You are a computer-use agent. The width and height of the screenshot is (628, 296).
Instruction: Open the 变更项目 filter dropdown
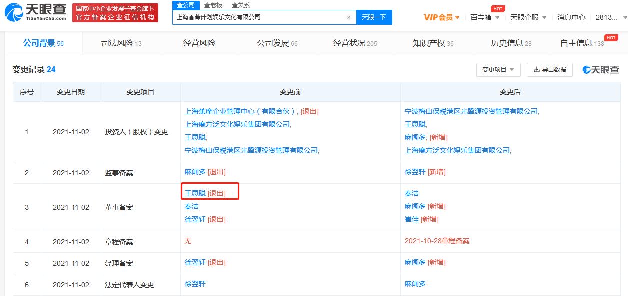click(498, 70)
